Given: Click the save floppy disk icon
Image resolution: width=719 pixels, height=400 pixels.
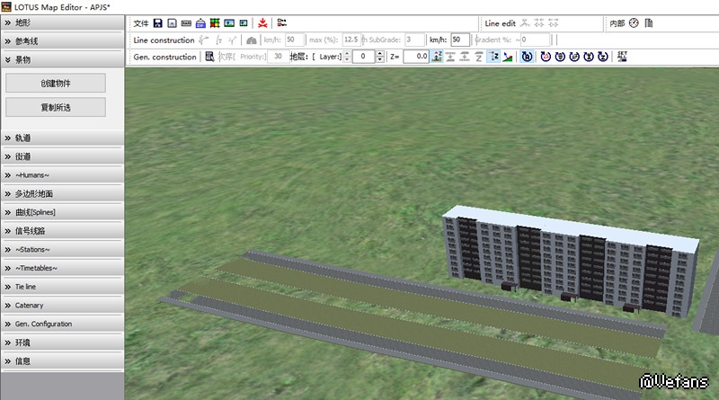Looking at the screenshot, I should tap(158, 22).
